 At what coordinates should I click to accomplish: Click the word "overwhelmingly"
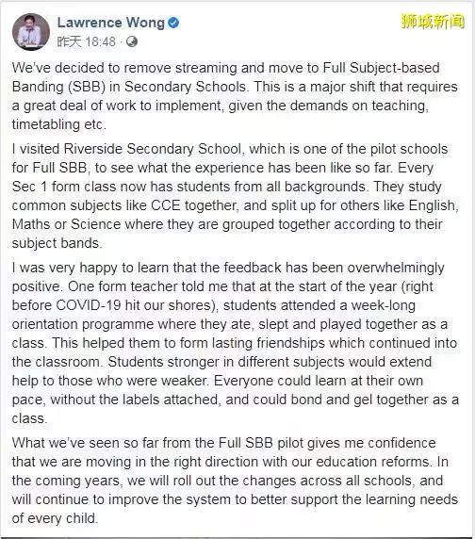click(x=396, y=269)
